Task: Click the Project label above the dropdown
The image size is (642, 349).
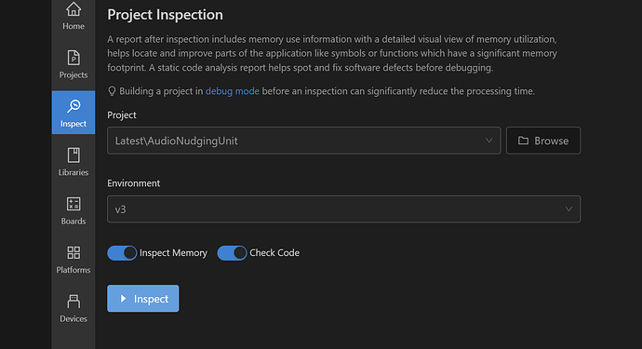Action: 122,115
